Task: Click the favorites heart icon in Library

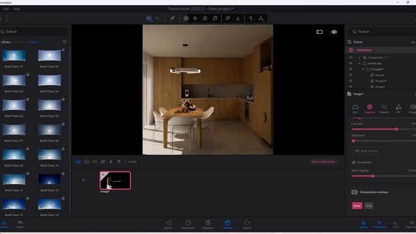Action: point(64,42)
